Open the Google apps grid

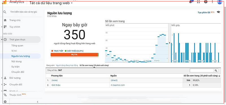(x=198, y=2)
